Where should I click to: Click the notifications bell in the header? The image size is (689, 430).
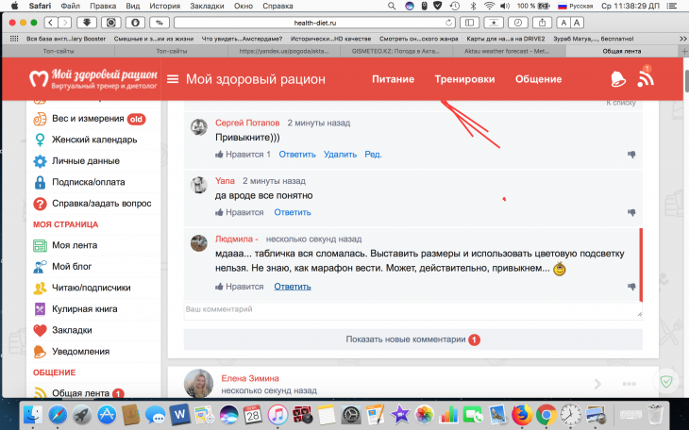tap(618, 79)
